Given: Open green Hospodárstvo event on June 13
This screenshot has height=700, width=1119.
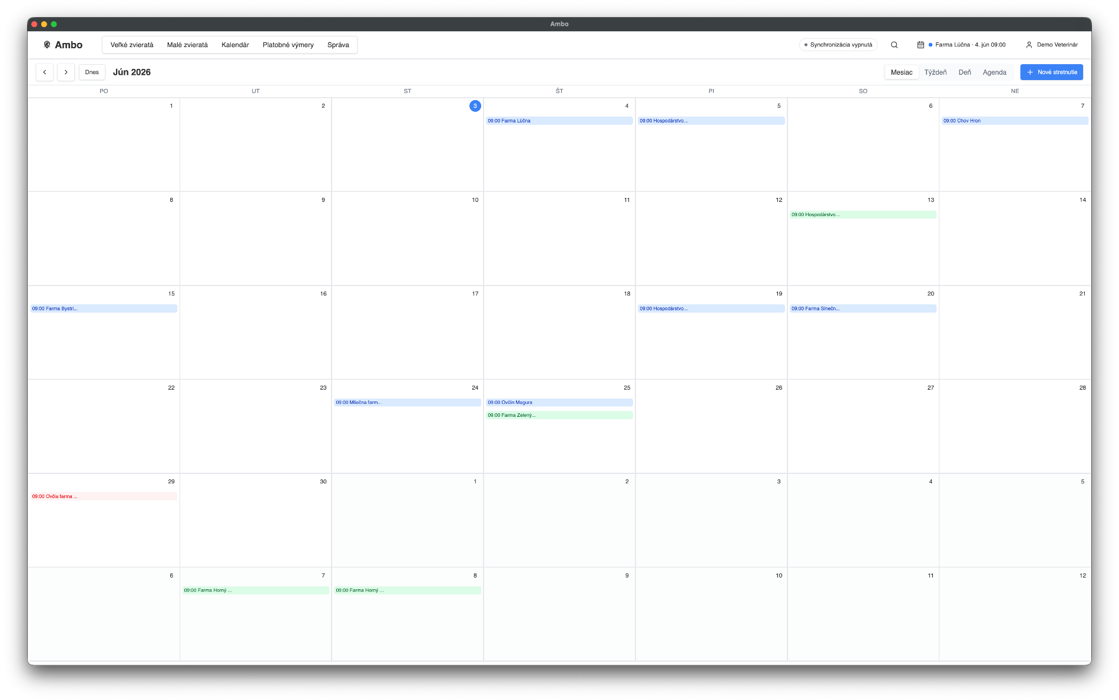Looking at the screenshot, I should tap(863, 214).
